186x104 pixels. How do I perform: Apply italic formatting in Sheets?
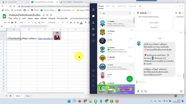coord(74,23)
